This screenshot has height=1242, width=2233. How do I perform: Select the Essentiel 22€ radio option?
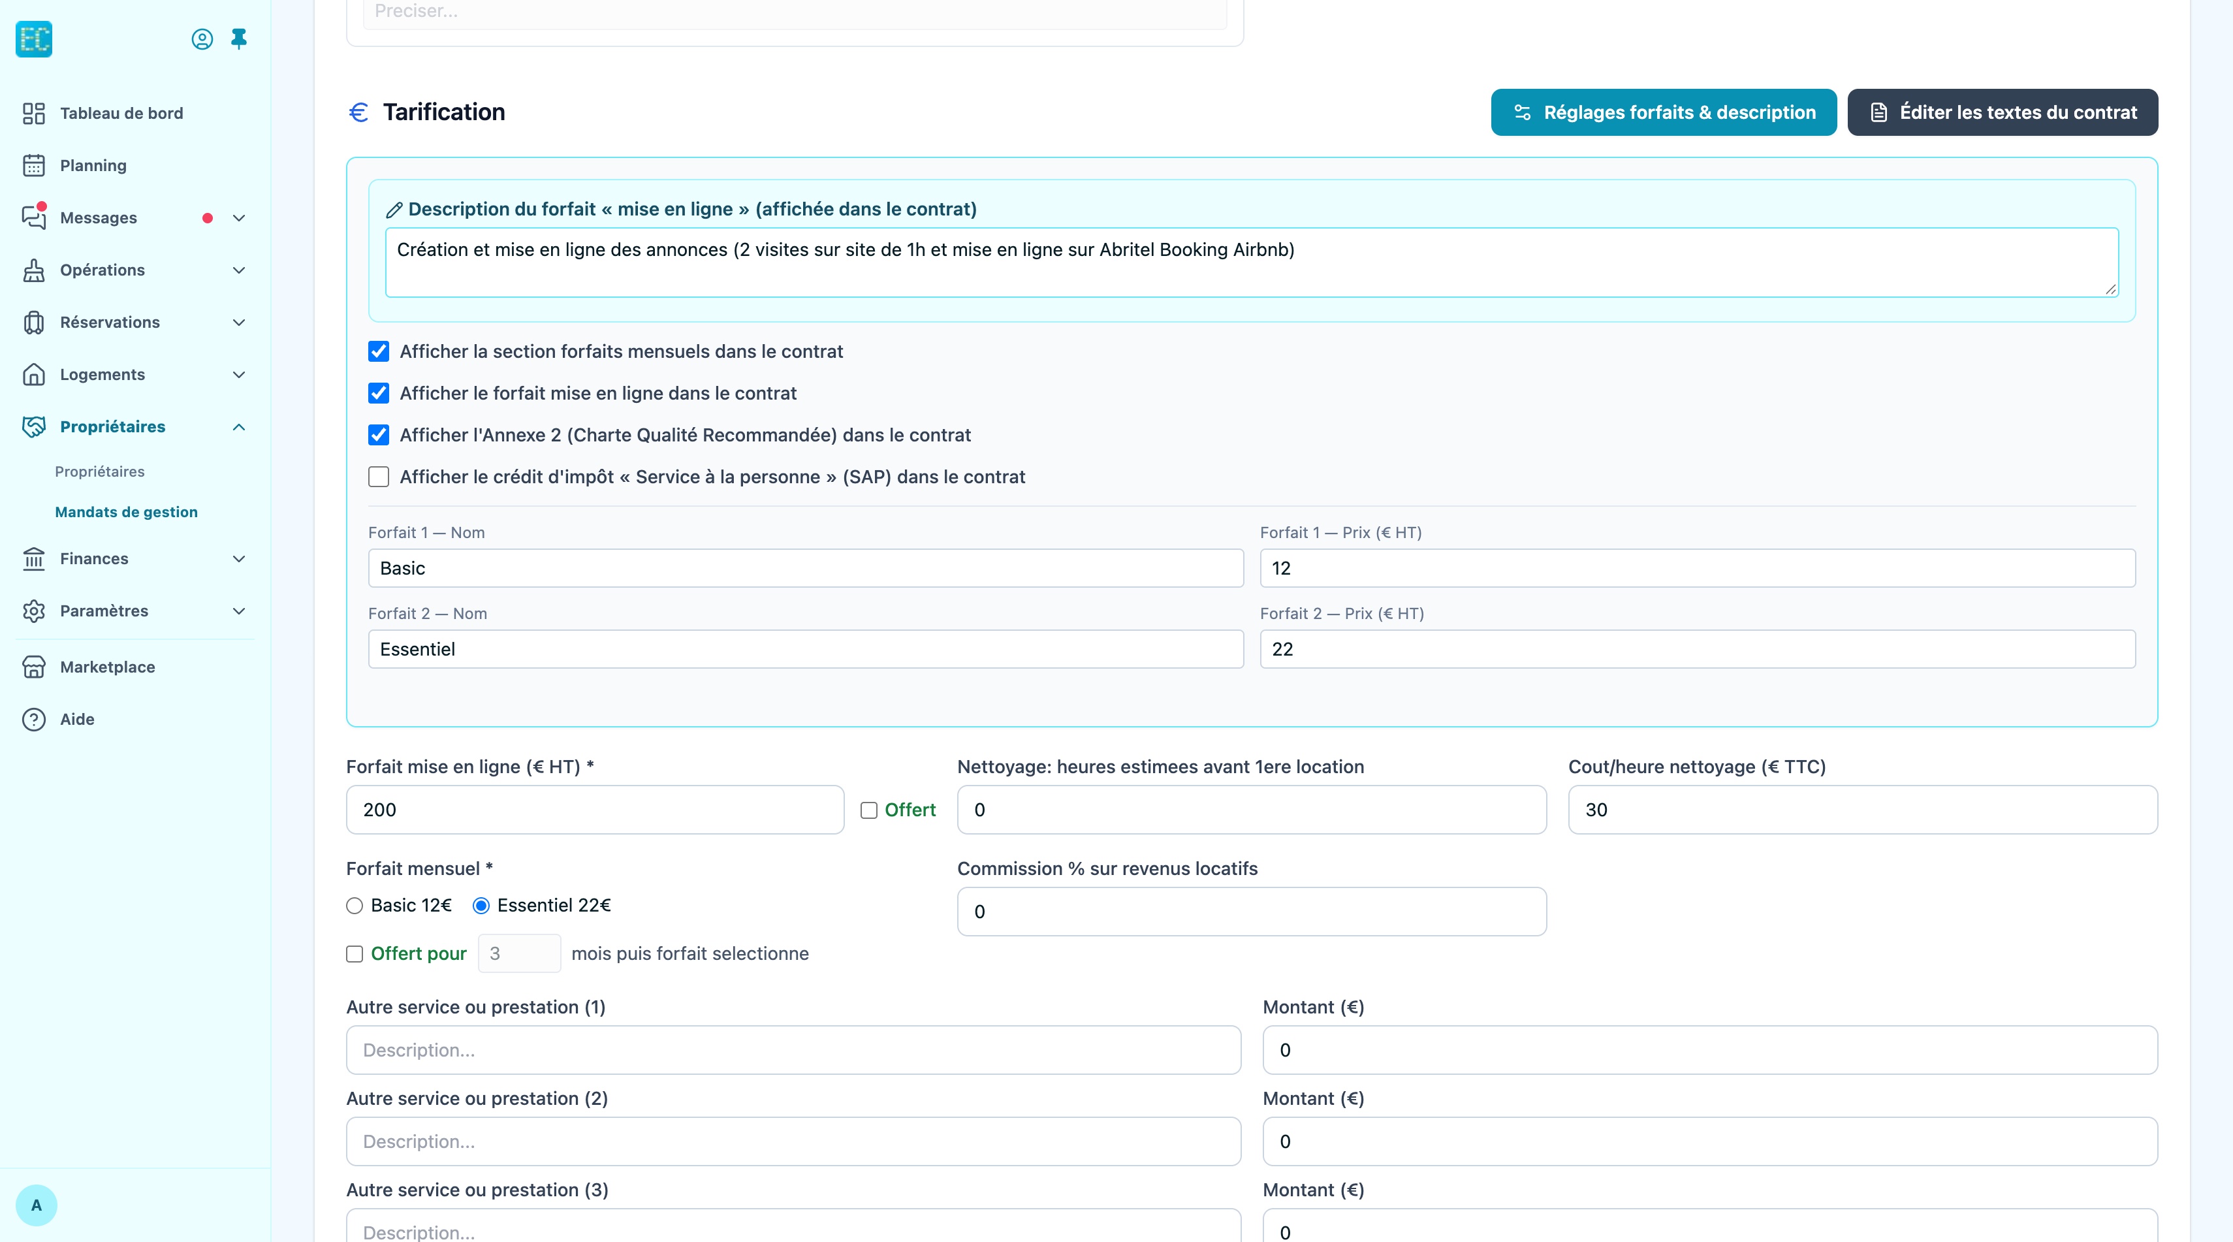pos(481,906)
